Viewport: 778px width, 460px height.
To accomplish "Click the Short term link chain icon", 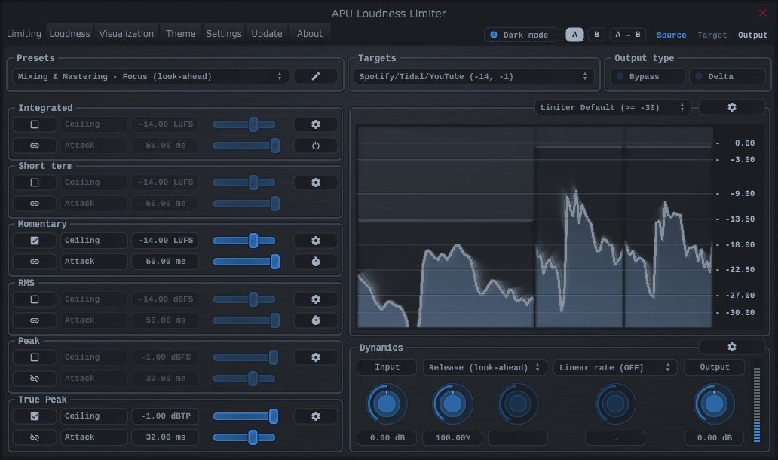I will coord(35,204).
